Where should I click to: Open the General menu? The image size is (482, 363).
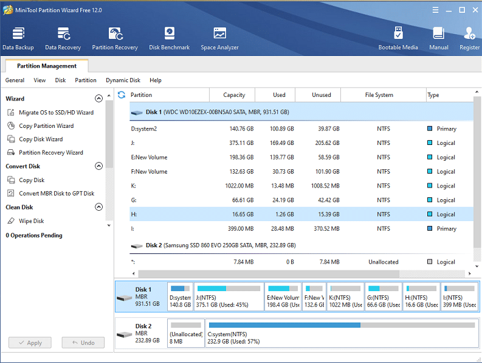coord(15,80)
